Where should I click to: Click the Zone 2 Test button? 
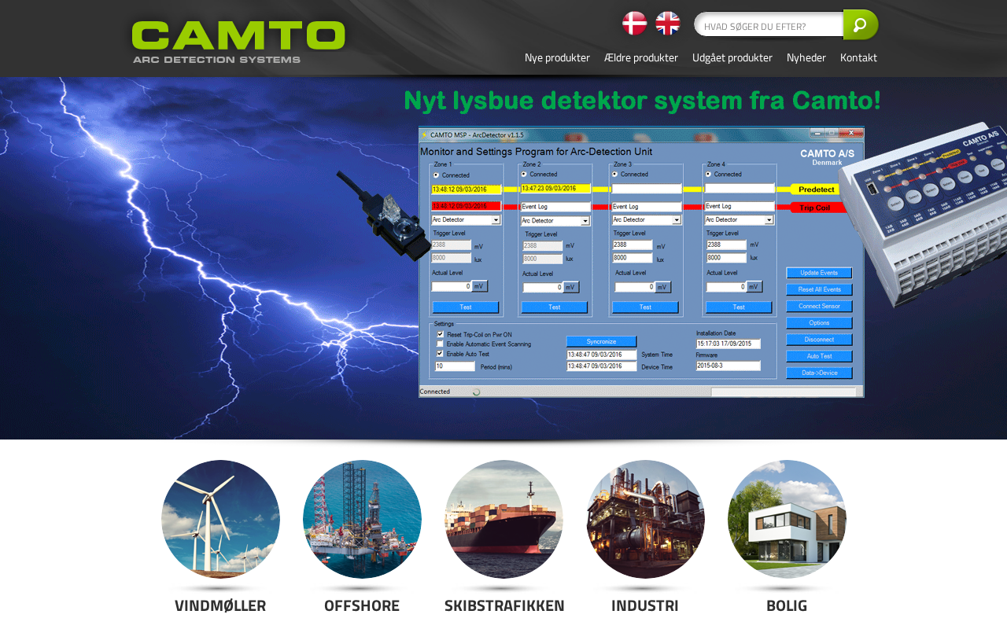[x=555, y=307]
